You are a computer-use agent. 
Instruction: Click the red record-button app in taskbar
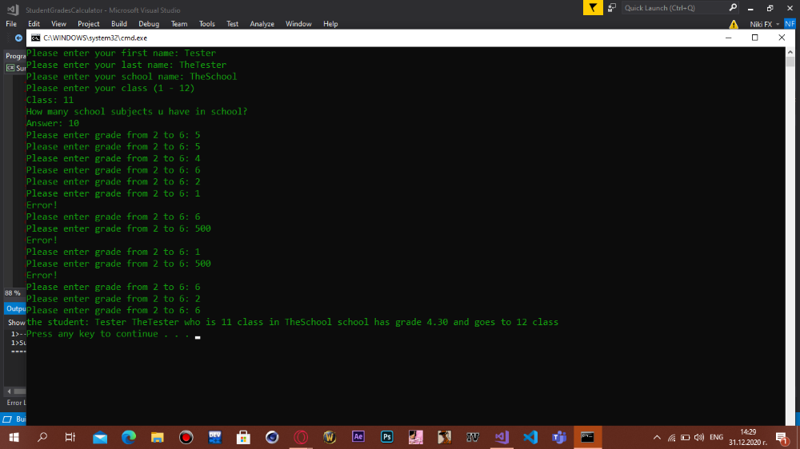[x=186, y=437]
